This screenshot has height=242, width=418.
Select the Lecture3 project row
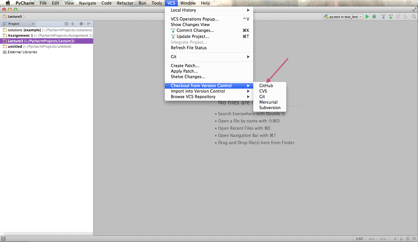pyautogui.click(x=46, y=41)
